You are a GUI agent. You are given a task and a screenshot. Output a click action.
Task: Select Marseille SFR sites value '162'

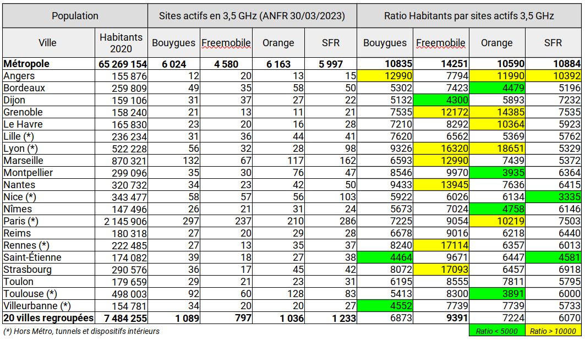click(x=331, y=161)
